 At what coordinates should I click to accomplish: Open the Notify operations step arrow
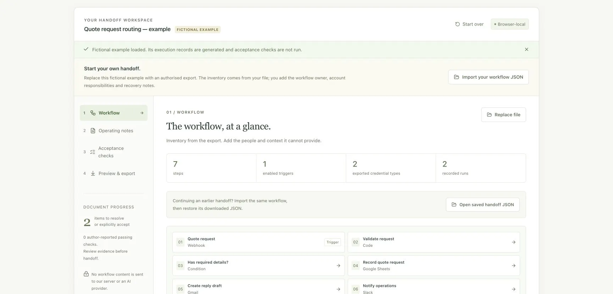514,289
